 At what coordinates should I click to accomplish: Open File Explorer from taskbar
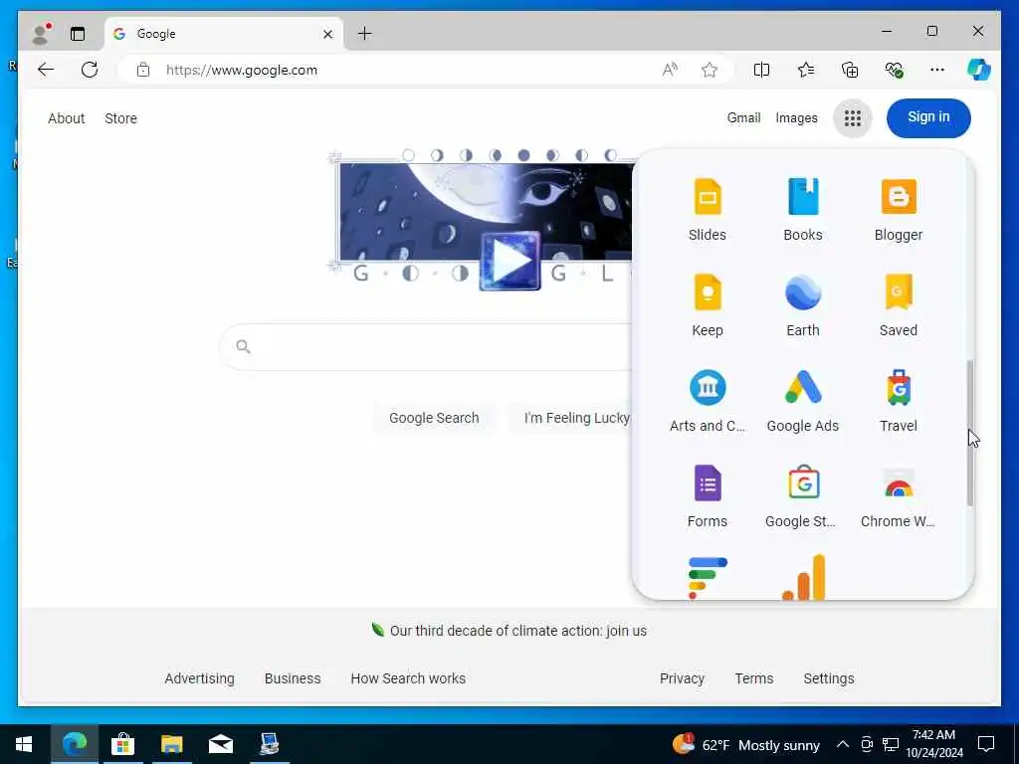coord(171,744)
